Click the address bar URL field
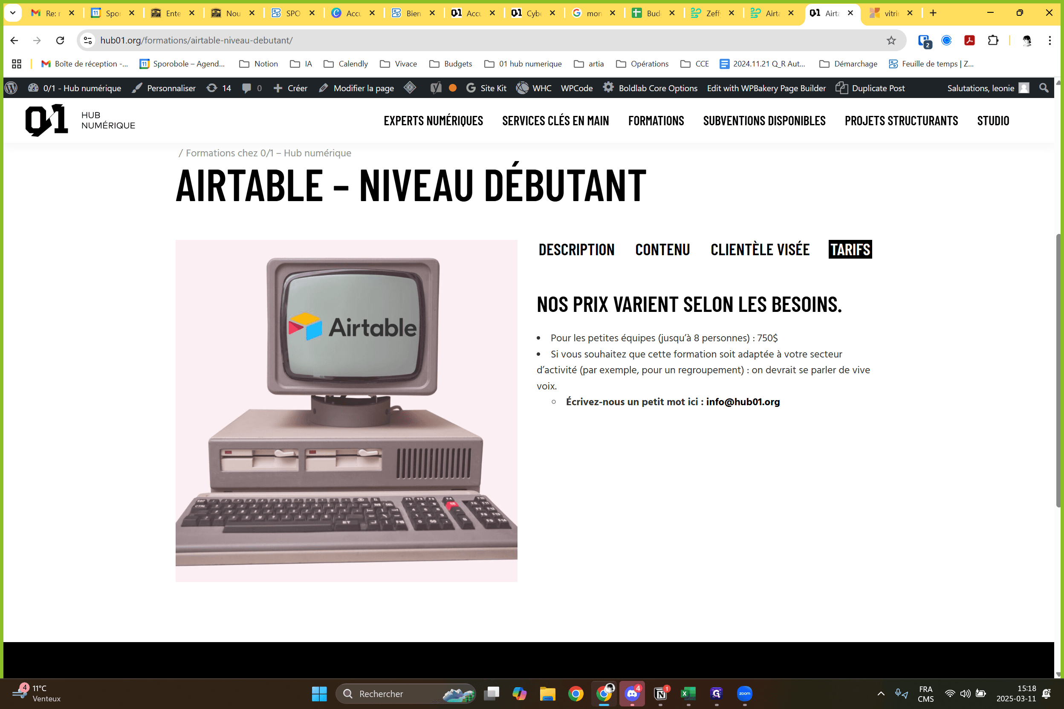Image resolution: width=1064 pixels, height=709 pixels. coord(491,40)
